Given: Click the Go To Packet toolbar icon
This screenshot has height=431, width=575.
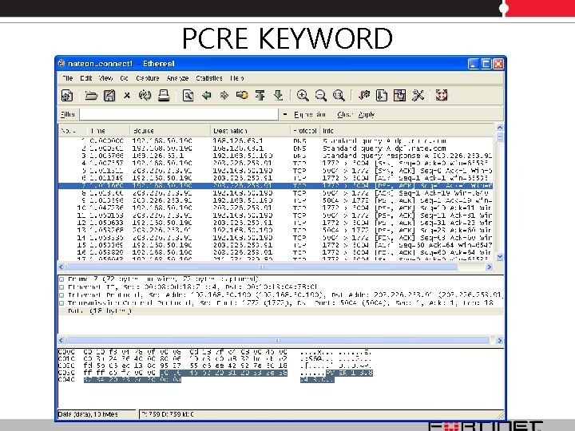Looking at the screenshot, I should pos(242,96).
